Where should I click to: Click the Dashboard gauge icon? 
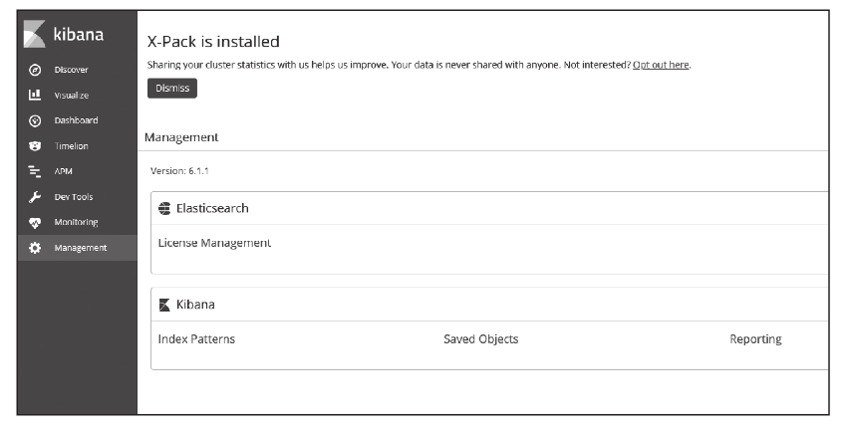[35, 120]
